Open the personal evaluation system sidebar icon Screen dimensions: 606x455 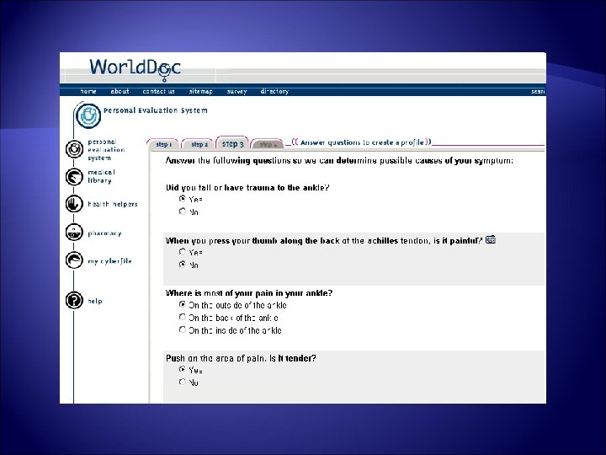(74, 149)
